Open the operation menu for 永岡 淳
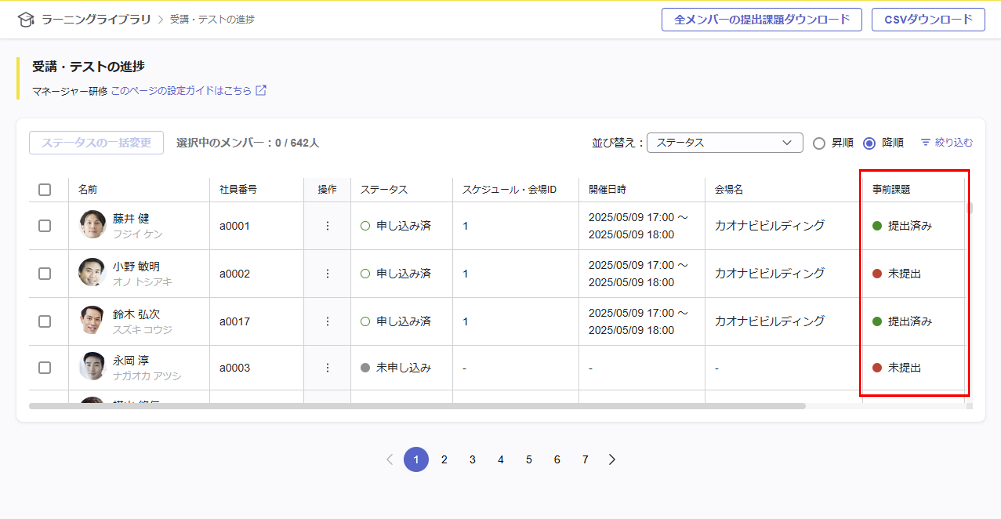 click(x=327, y=367)
